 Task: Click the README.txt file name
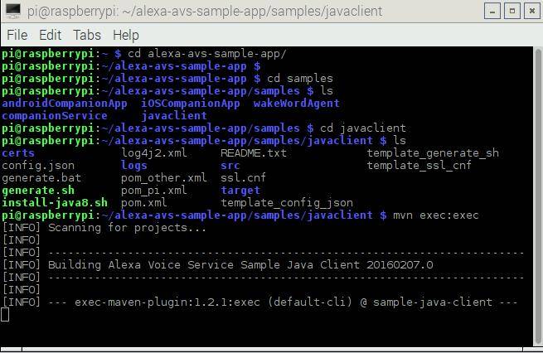pyautogui.click(x=254, y=153)
